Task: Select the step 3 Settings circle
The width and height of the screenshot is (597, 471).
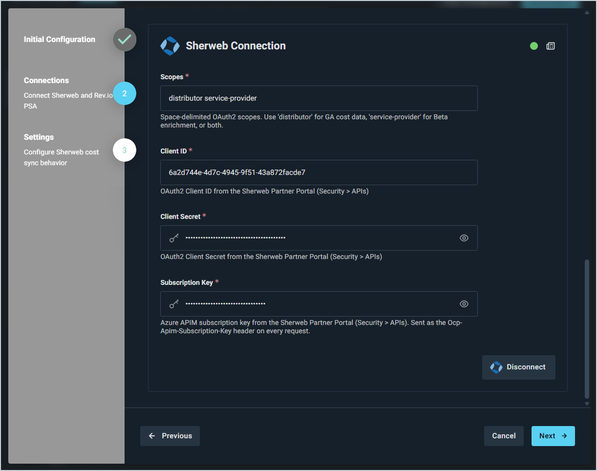Action: 125,150
